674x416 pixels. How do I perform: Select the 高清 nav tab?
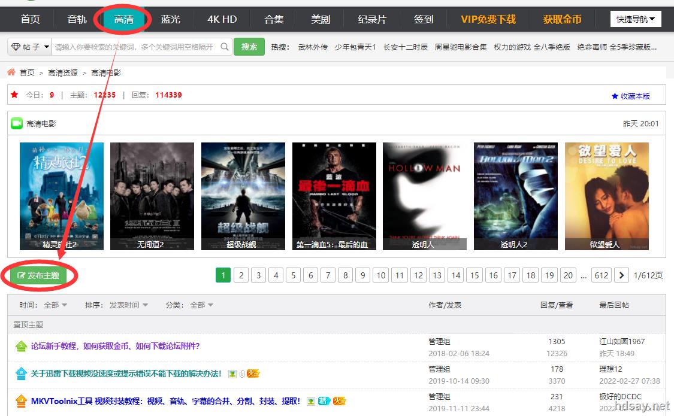[124, 19]
